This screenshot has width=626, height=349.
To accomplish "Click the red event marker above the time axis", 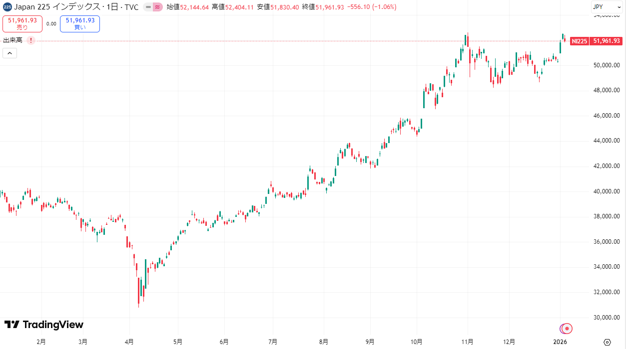I will coord(567,329).
